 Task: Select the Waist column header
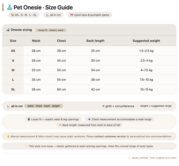coord(36,41)
